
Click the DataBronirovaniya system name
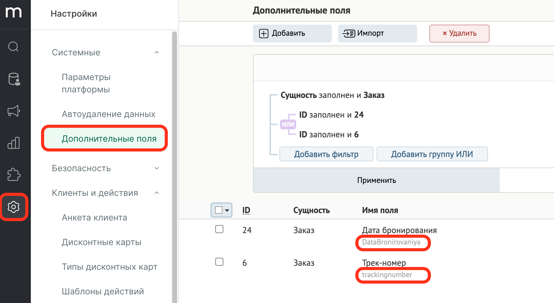[x=391, y=242]
